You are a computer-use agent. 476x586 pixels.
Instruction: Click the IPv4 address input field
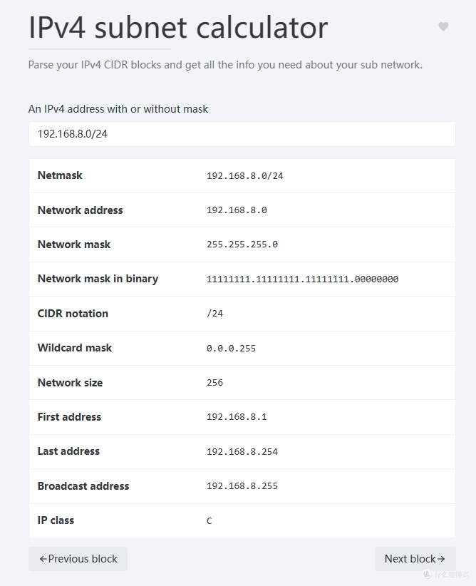242,134
